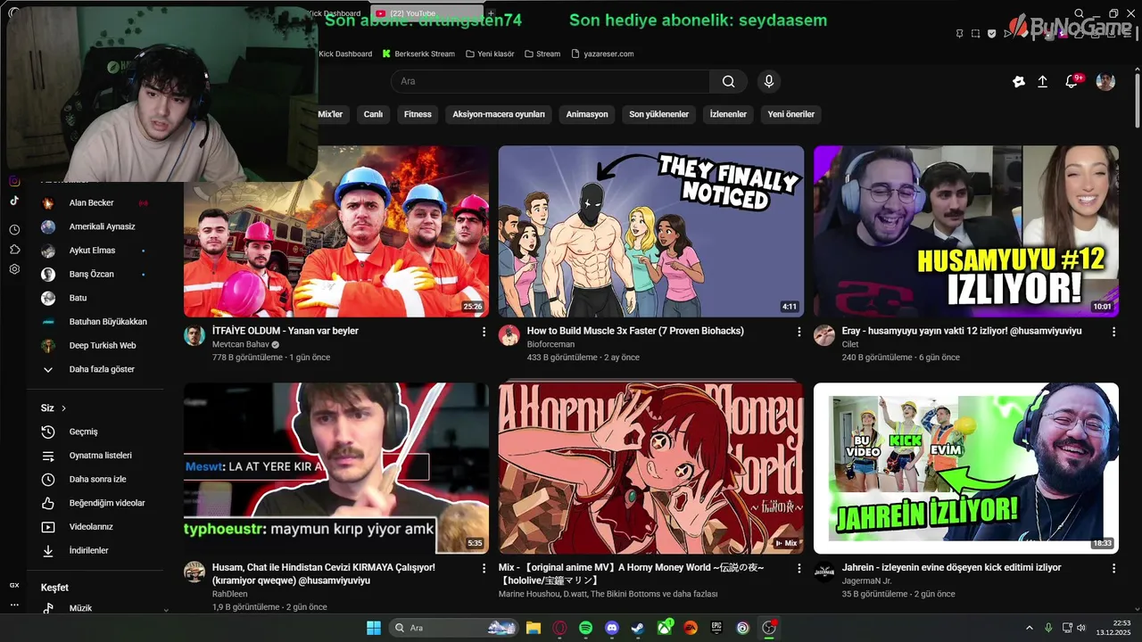Open options for Husam Hindistan Cevizi video
1142x642 pixels.
click(484, 568)
